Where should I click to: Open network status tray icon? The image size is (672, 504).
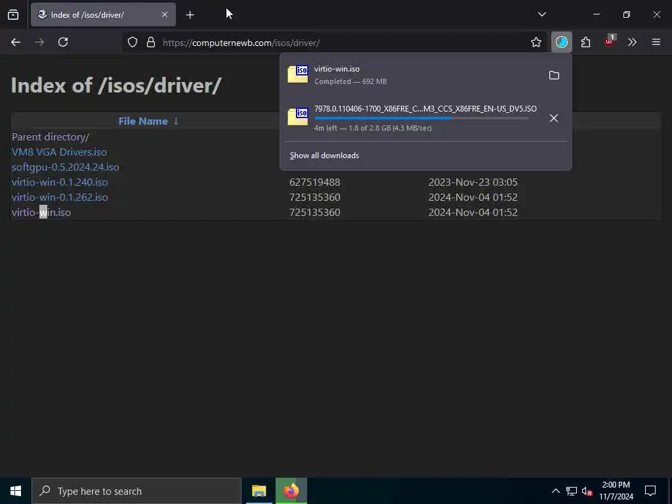(572, 491)
